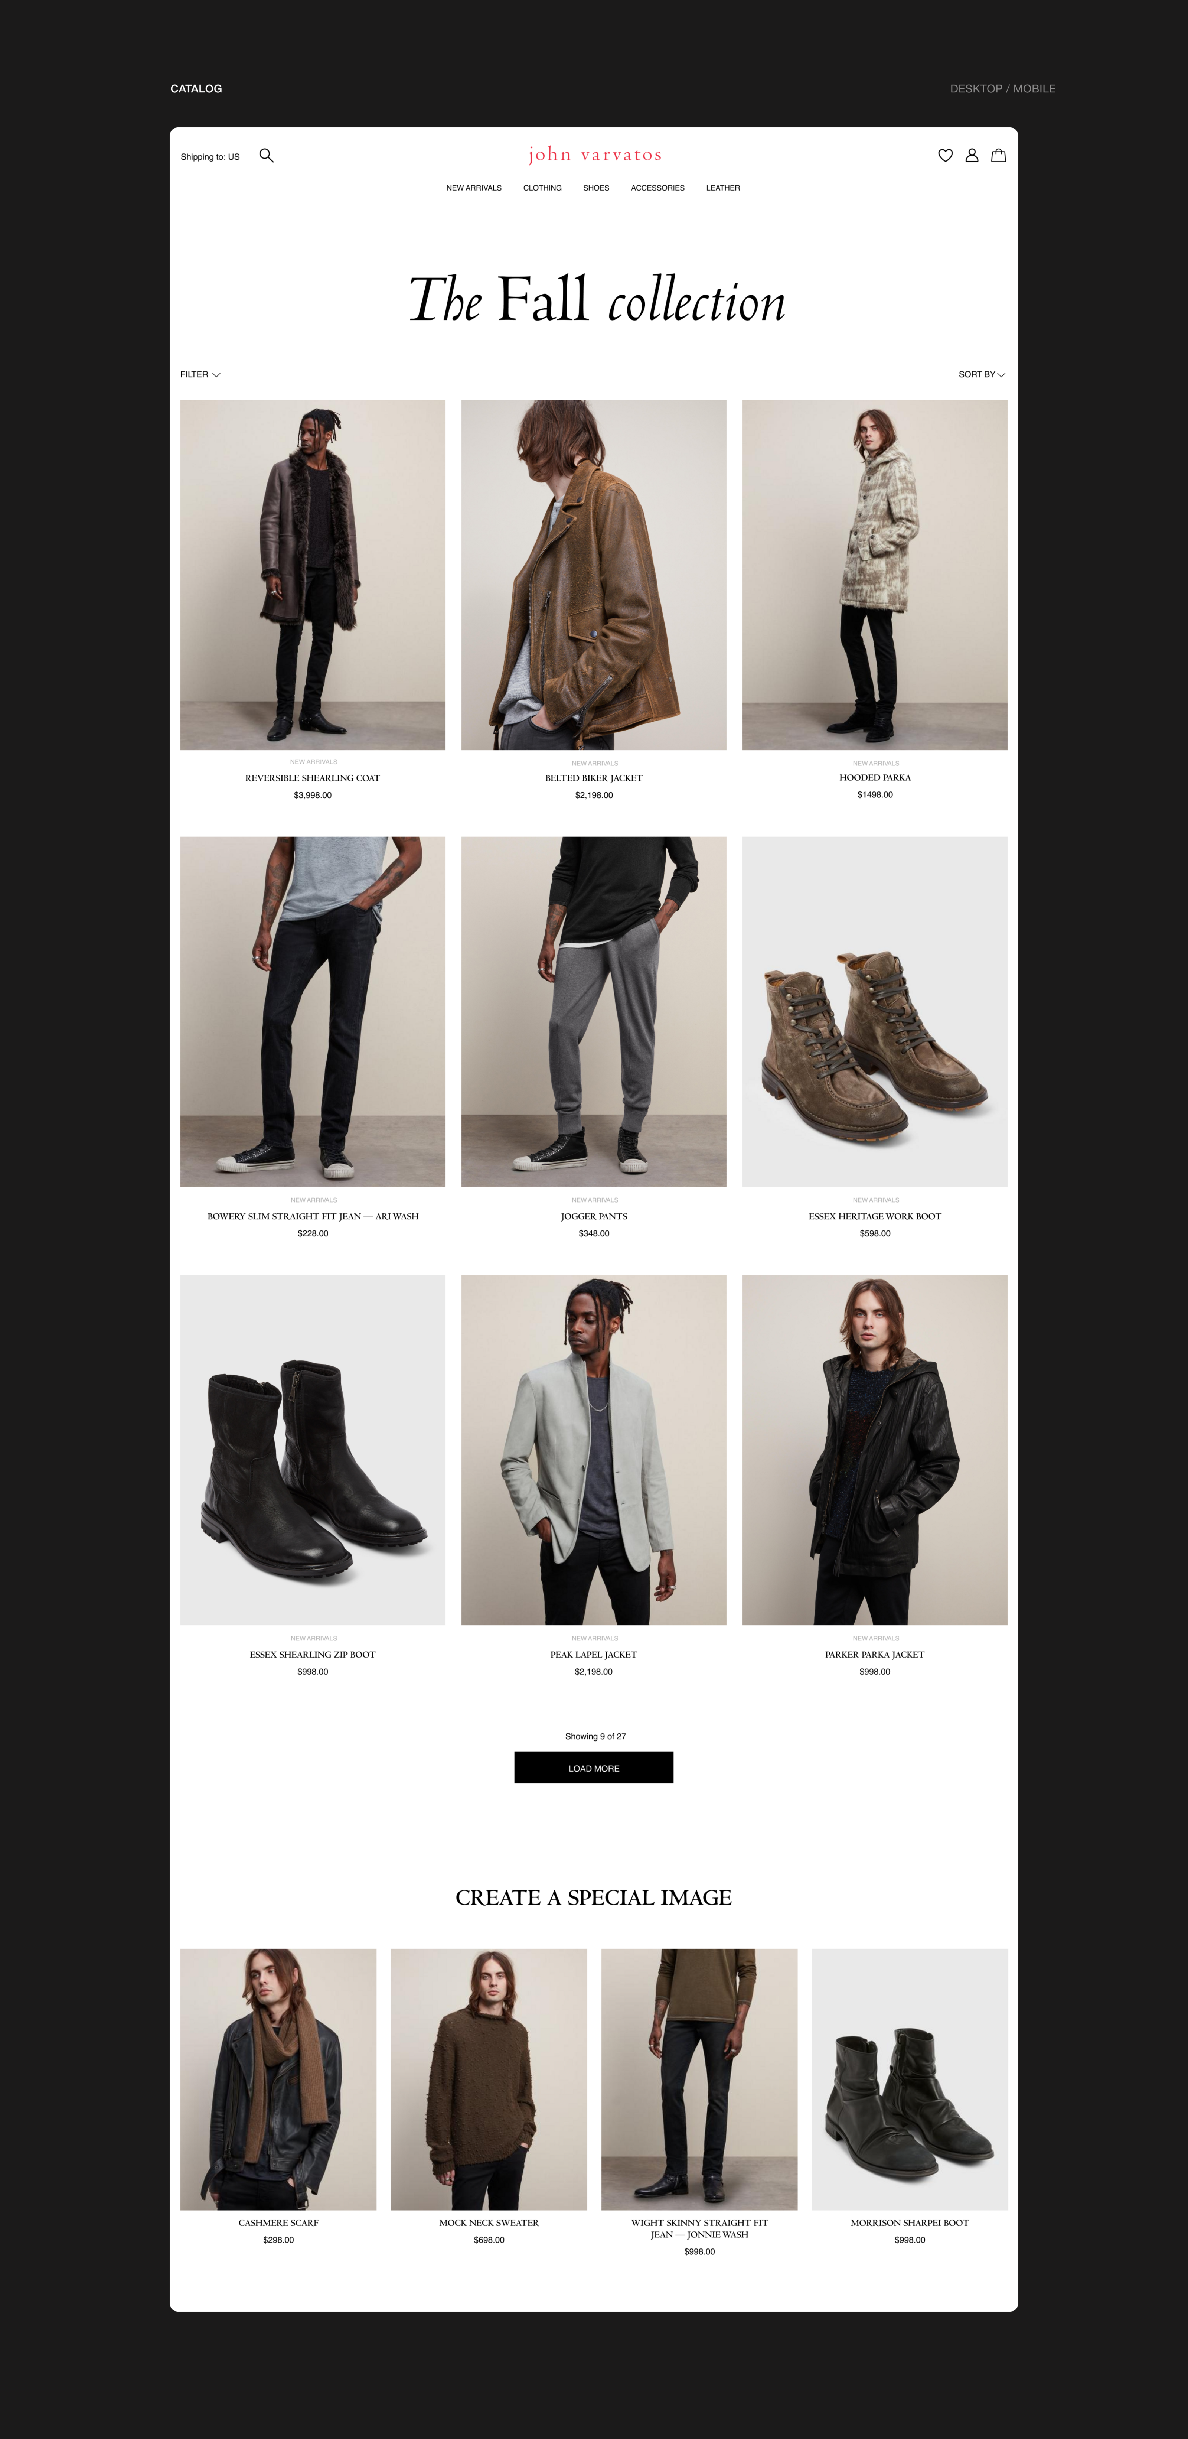Image resolution: width=1188 pixels, height=2439 pixels.
Task: Expand the FILTER dropdown
Action: pyautogui.click(x=200, y=374)
